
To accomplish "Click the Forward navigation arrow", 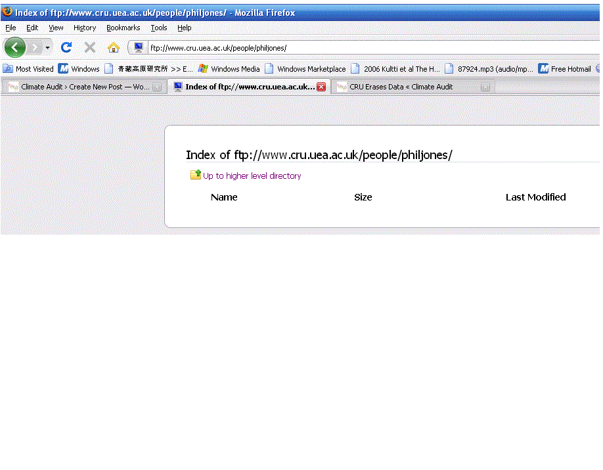I will coord(35,47).
